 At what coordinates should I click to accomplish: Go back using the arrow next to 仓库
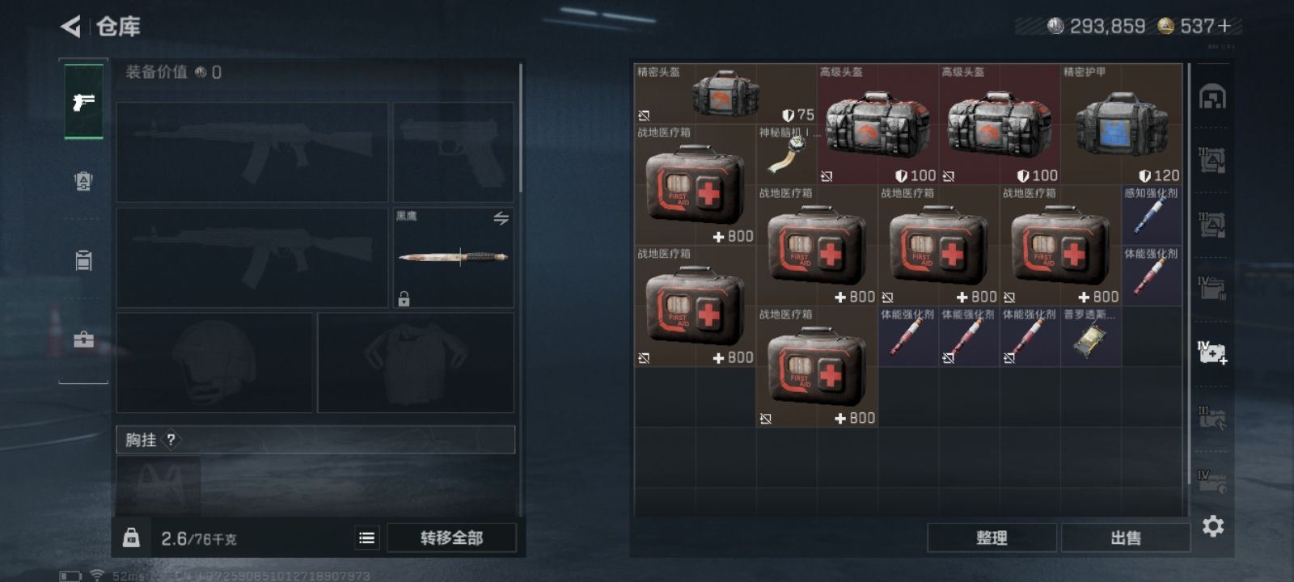point(70,27)
